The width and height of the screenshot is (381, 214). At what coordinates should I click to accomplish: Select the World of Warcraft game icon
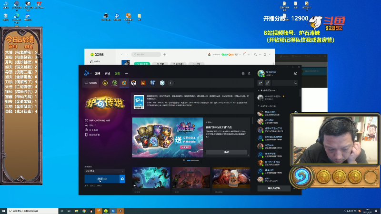click(105, 83)
